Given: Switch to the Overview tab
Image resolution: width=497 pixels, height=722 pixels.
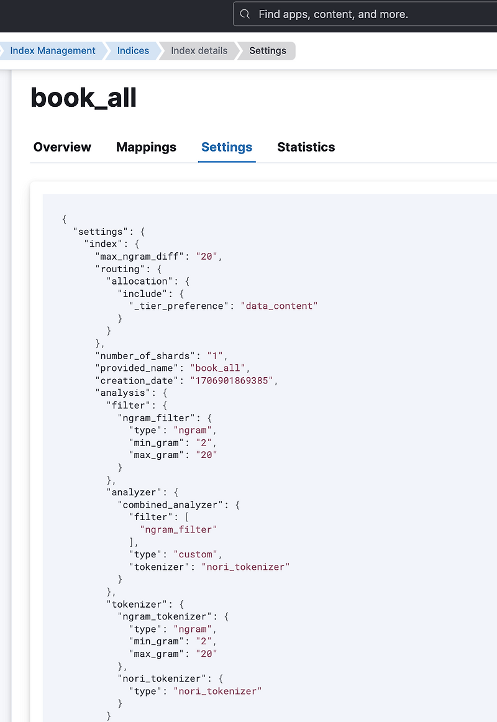Looking at the screenshot, I should click(62, 147).
